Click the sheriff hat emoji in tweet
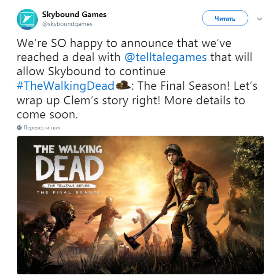The height and width of the screenshot is (280, 280). tap(123, 85)
